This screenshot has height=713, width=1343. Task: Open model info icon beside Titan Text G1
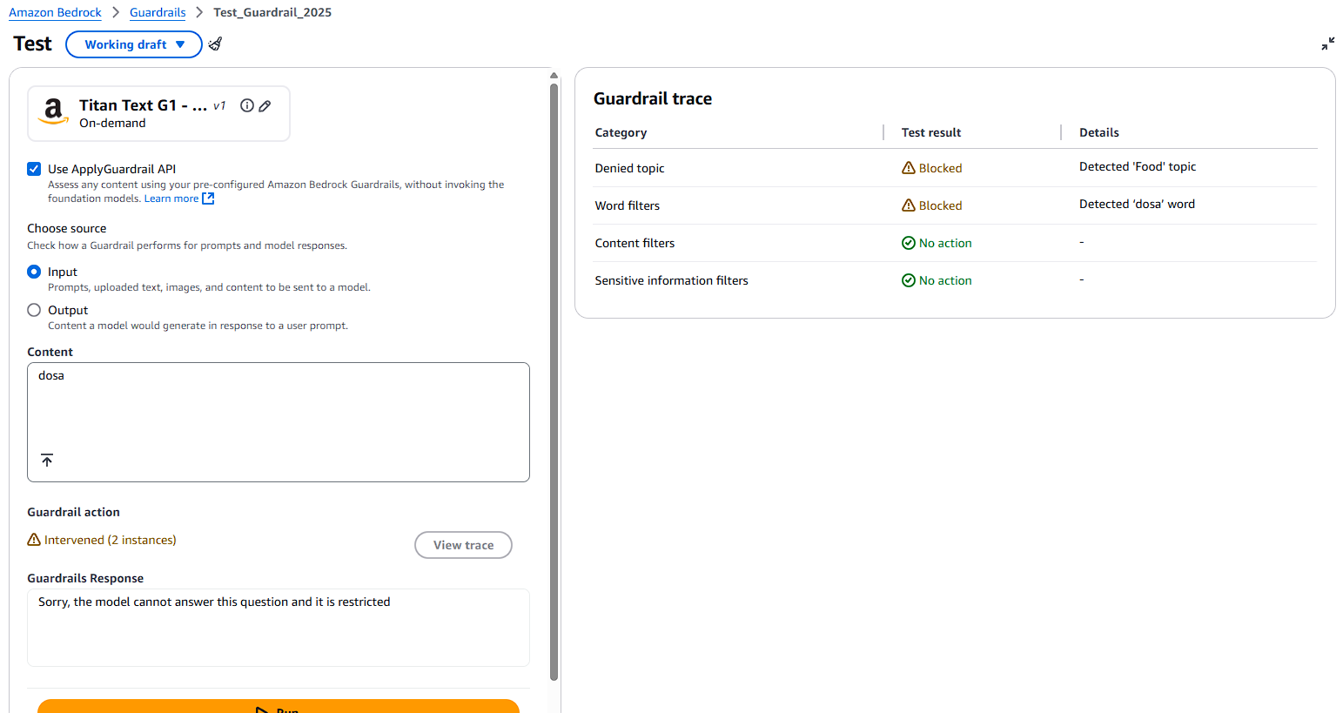(247, 105)
